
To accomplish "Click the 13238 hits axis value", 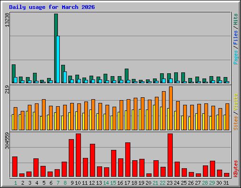I will pos(7,20).
